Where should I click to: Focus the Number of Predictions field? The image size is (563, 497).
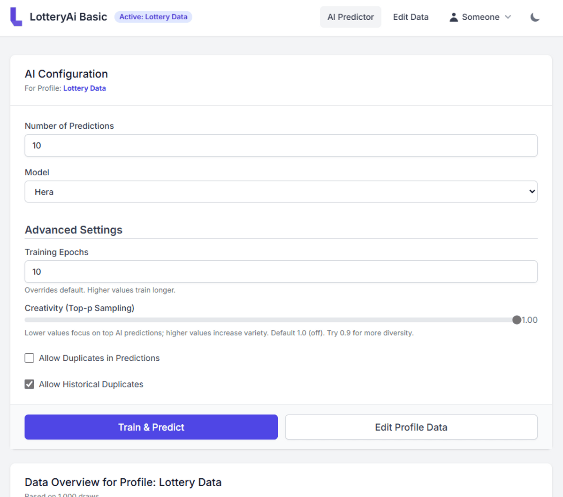click(x=281, y=146)
